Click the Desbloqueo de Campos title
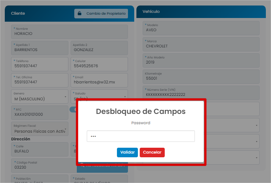The height and width of the screenshot is (183, 271). pos(141,111)
